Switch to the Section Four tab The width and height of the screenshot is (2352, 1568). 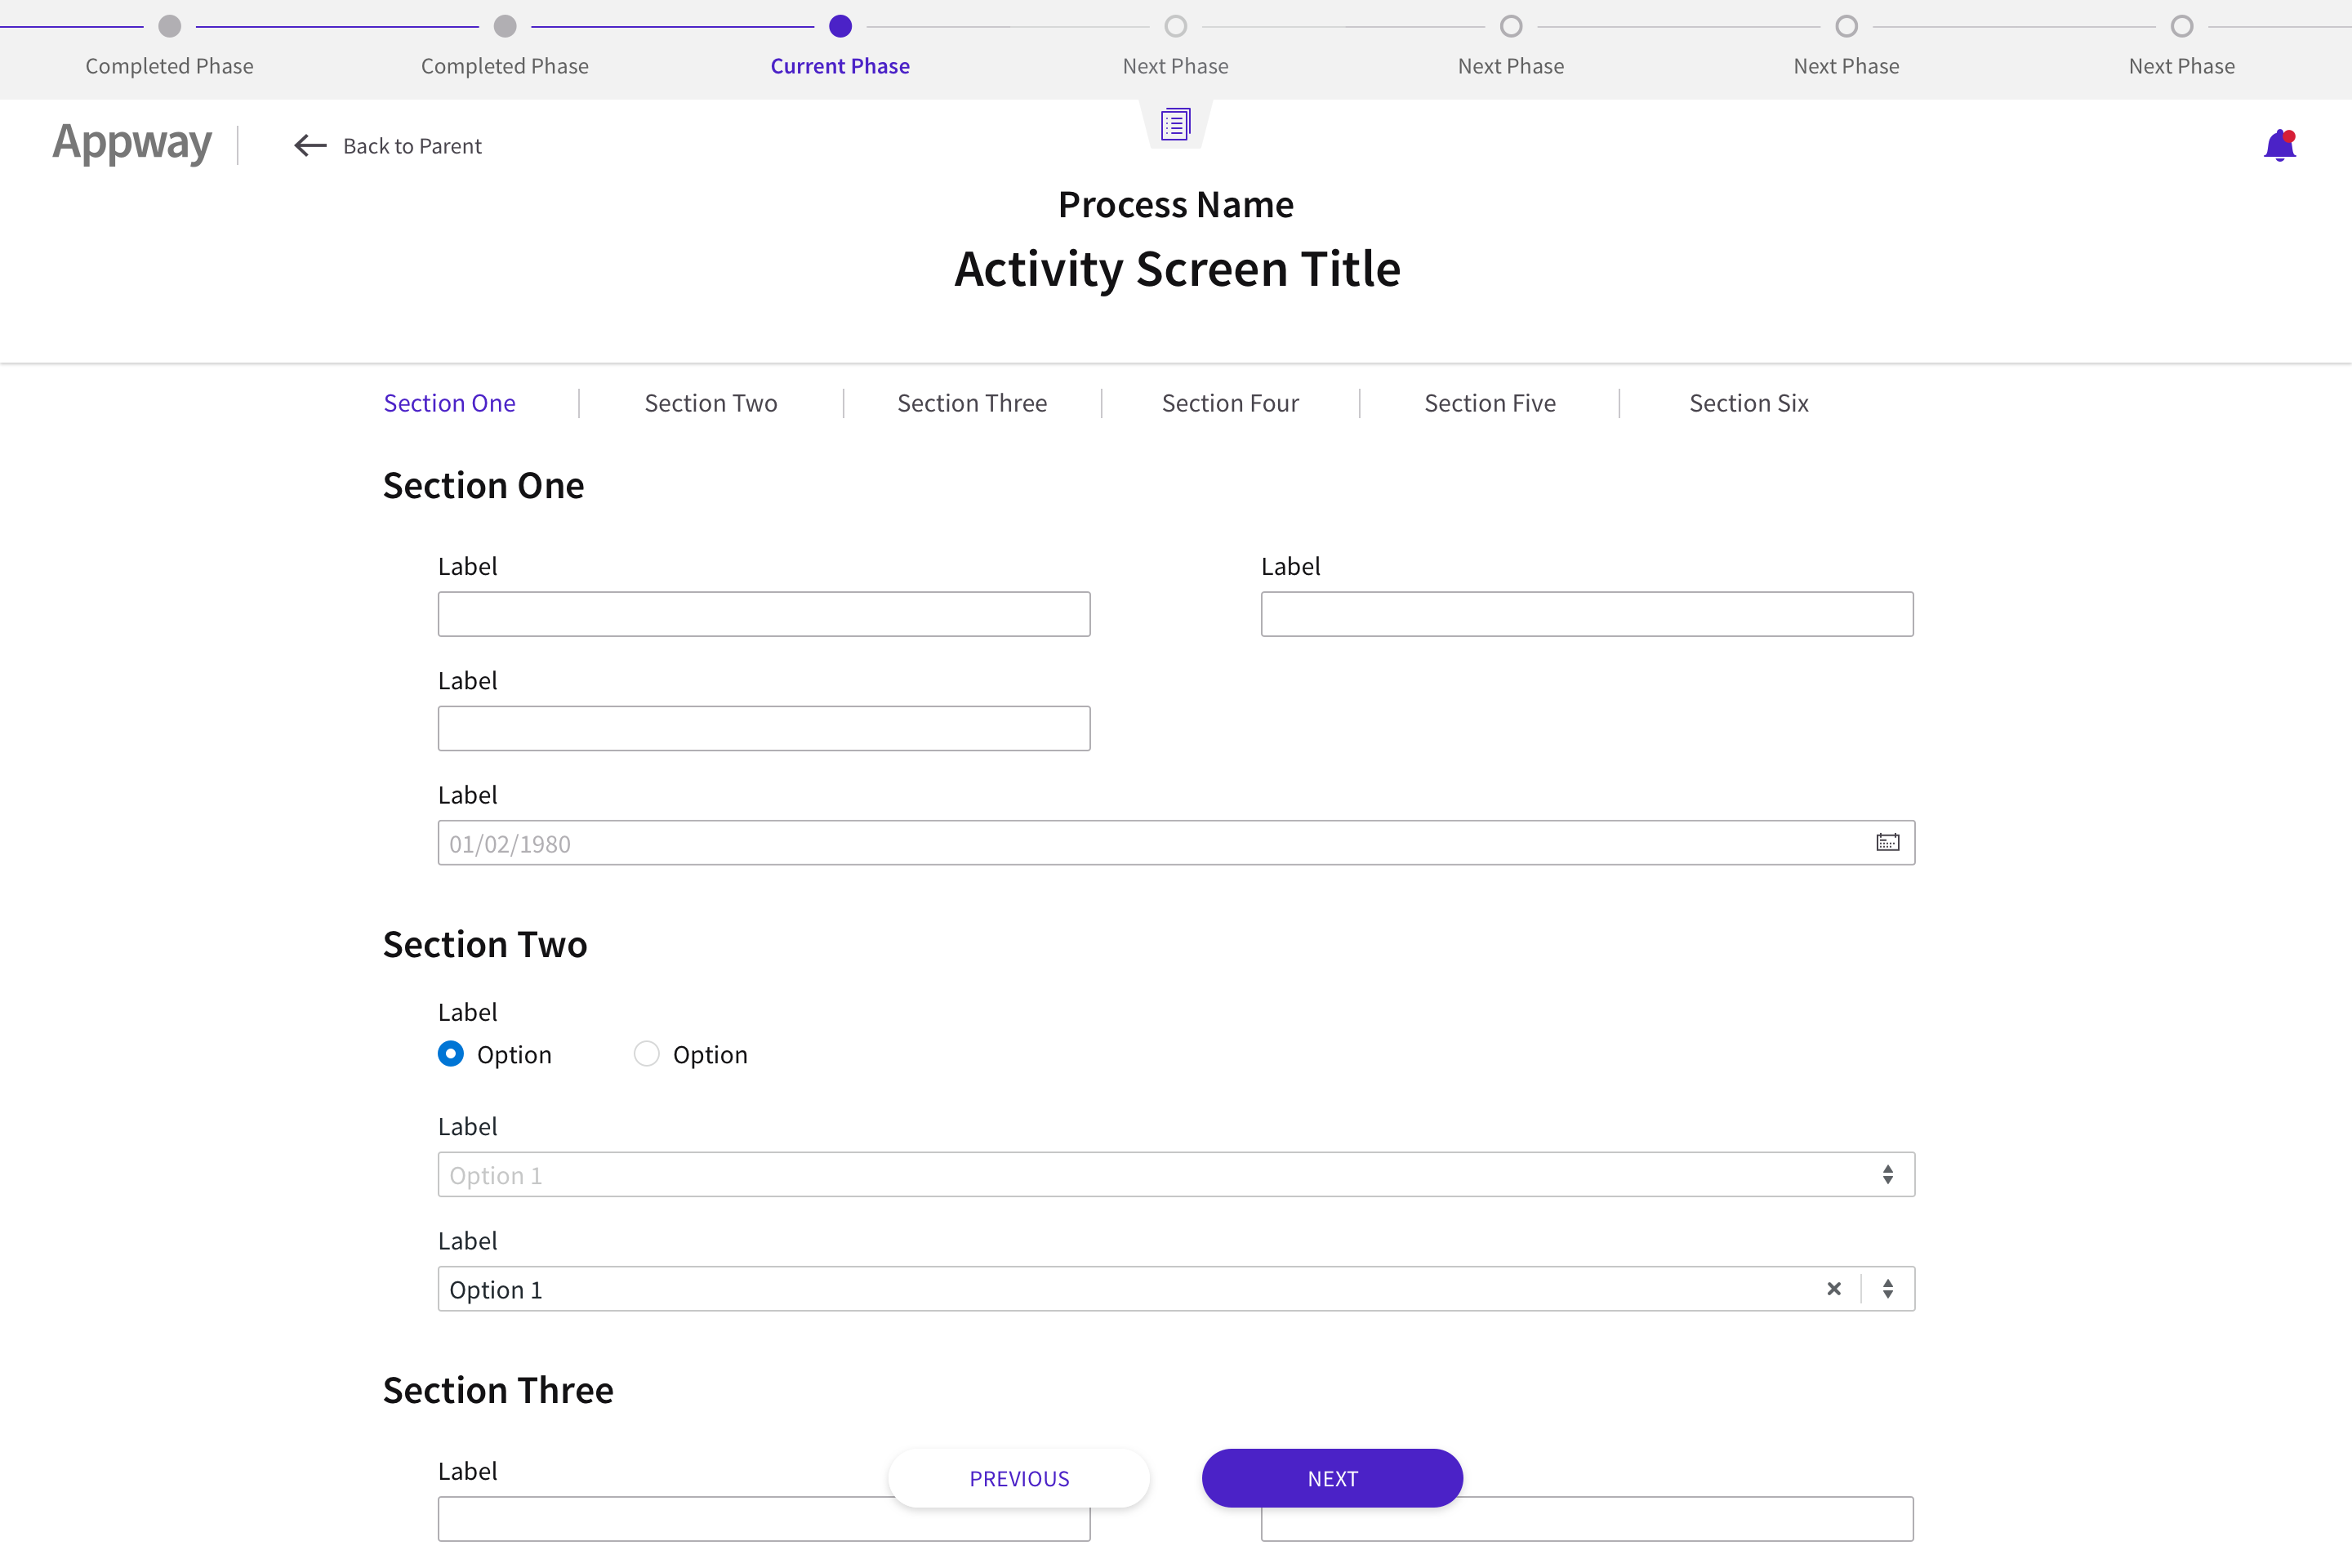[1230, 402]
